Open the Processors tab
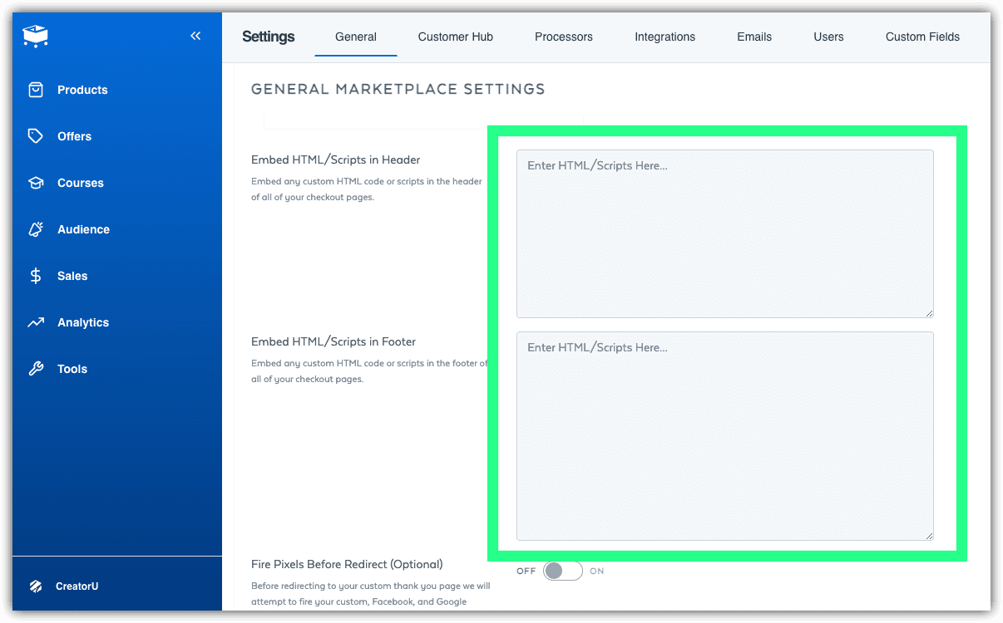 coord(564,37)
